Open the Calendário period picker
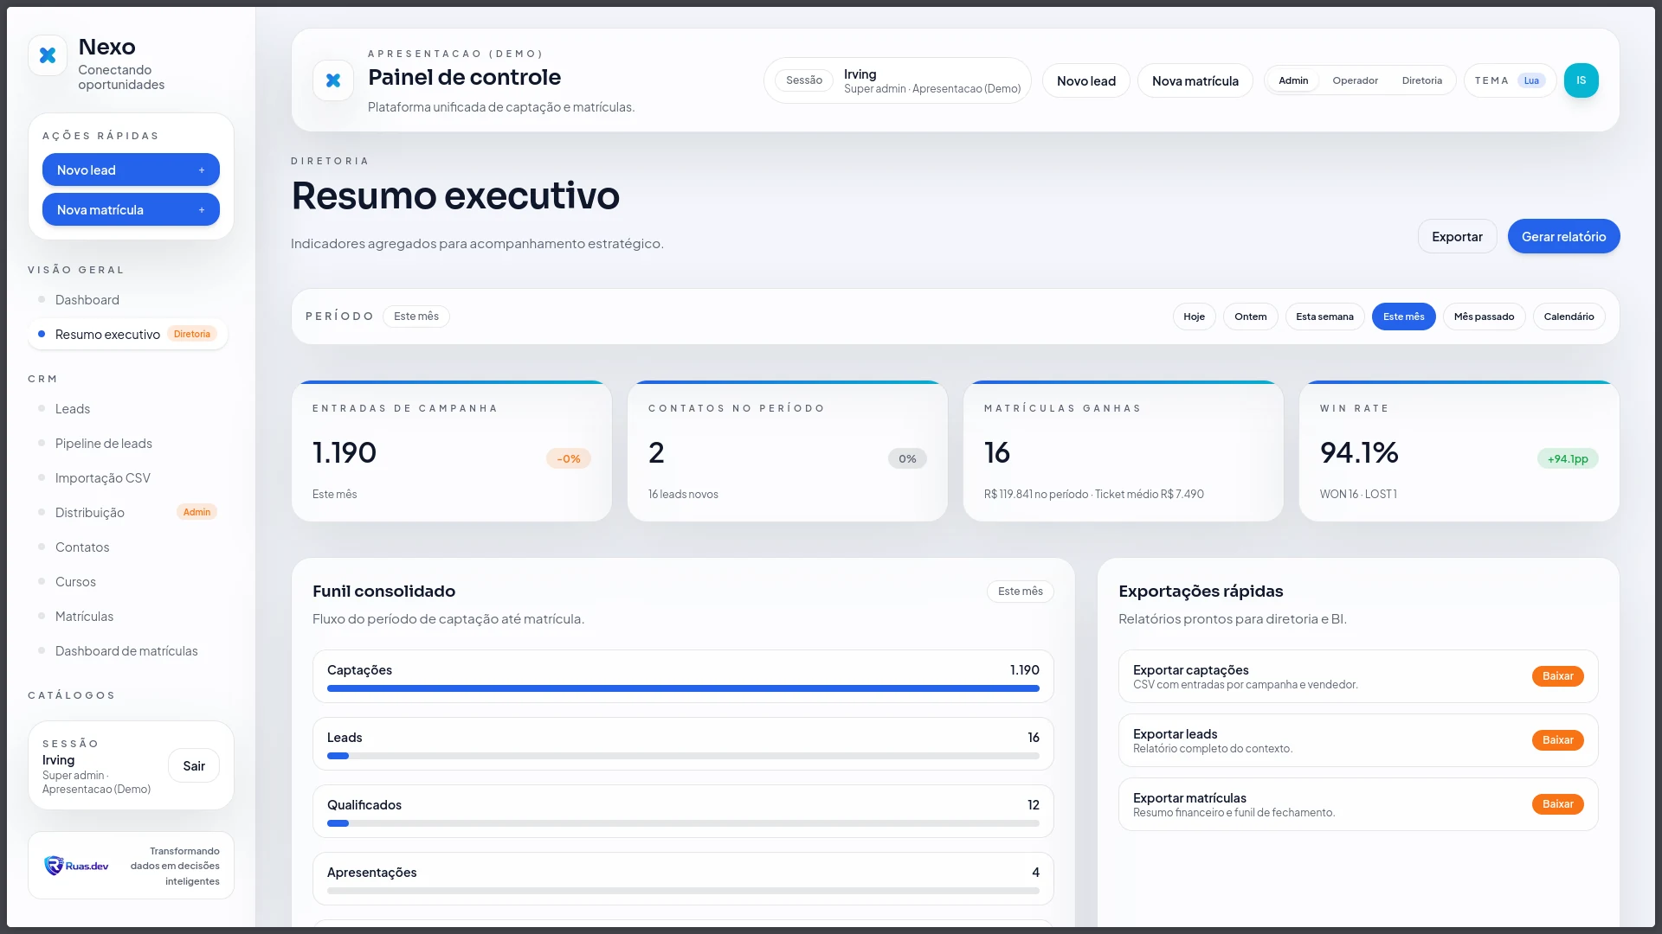 (1568, 317)
